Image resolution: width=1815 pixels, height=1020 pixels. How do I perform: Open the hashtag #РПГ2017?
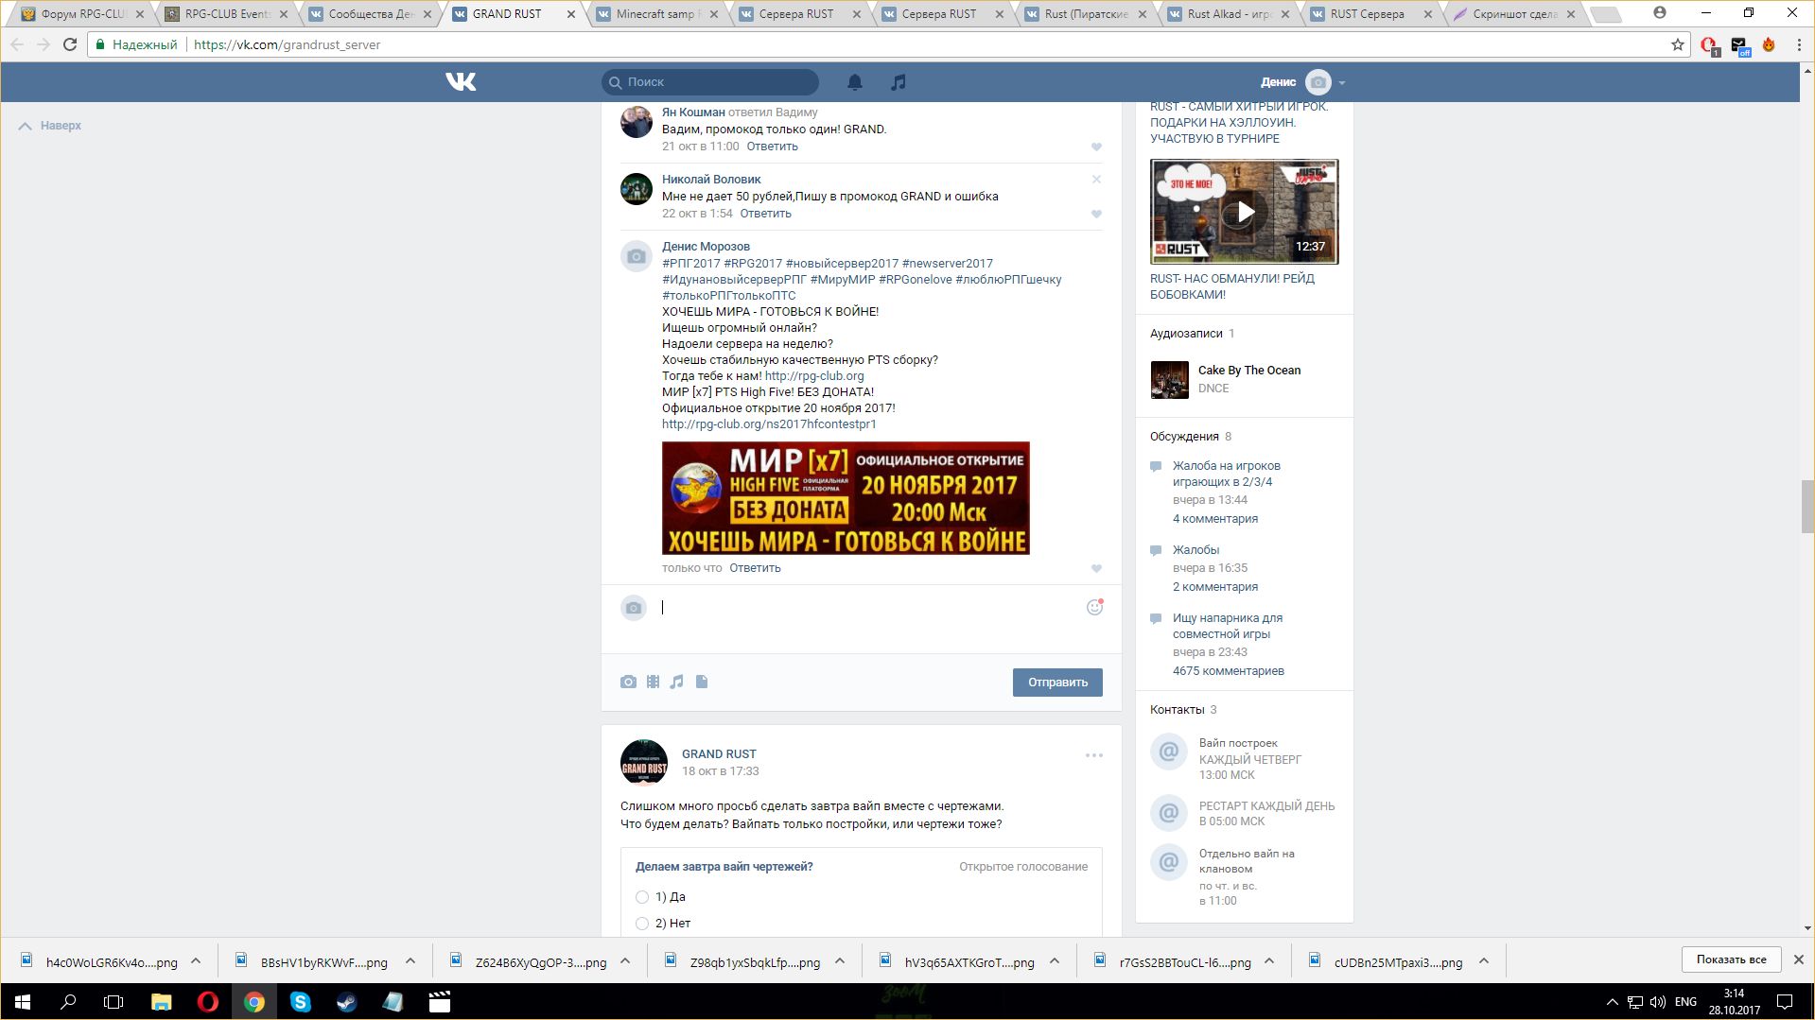(x=691, y=264)
